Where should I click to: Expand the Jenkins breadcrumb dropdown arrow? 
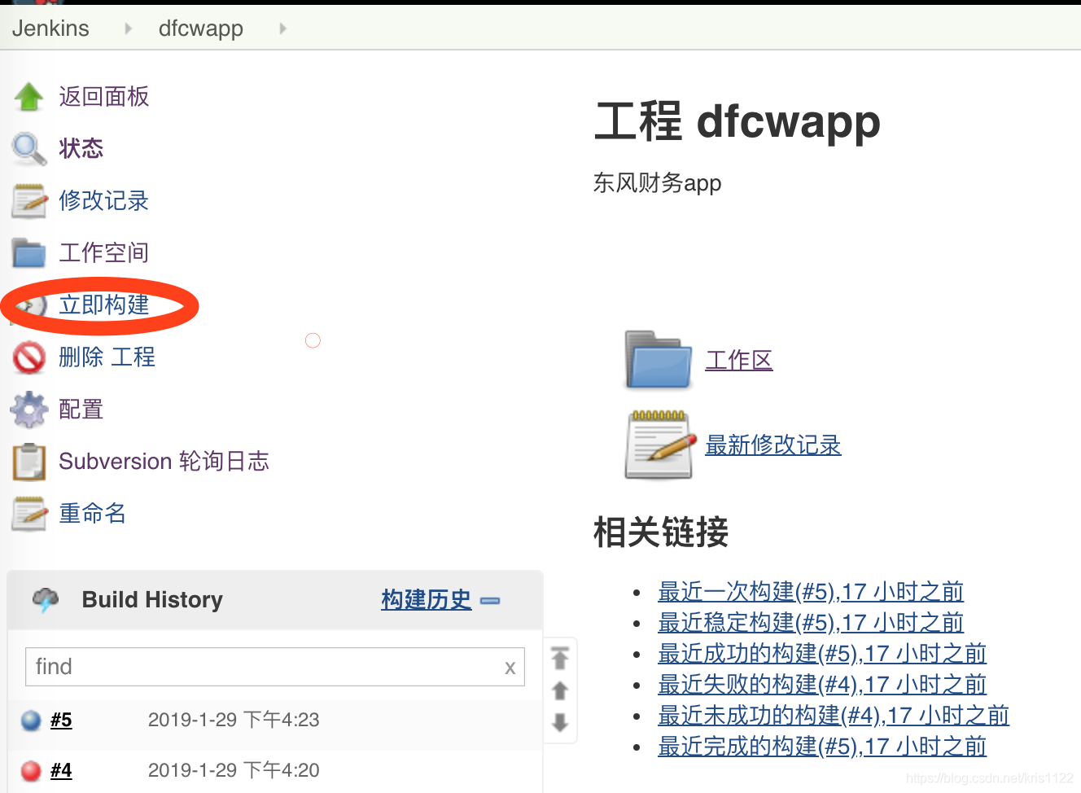pos(128,28)
